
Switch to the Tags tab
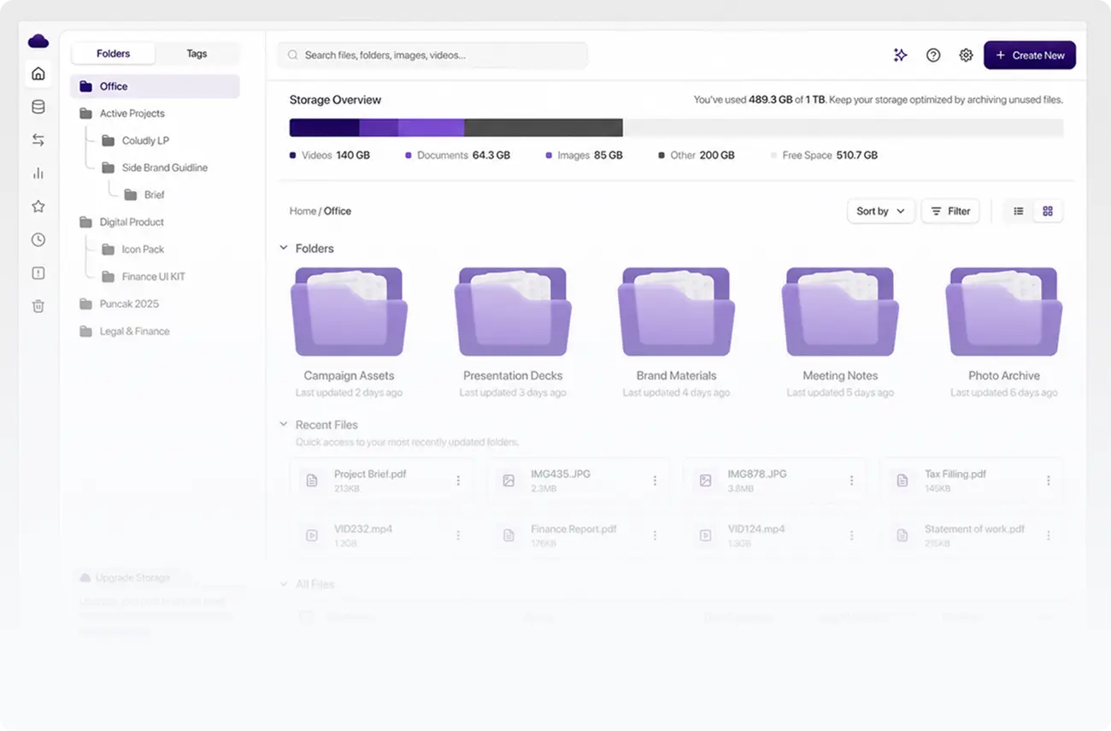(x=197, y=53)
